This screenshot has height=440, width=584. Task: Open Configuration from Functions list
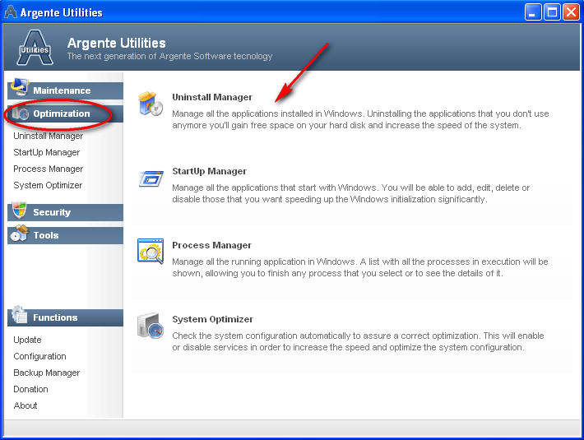39,357
